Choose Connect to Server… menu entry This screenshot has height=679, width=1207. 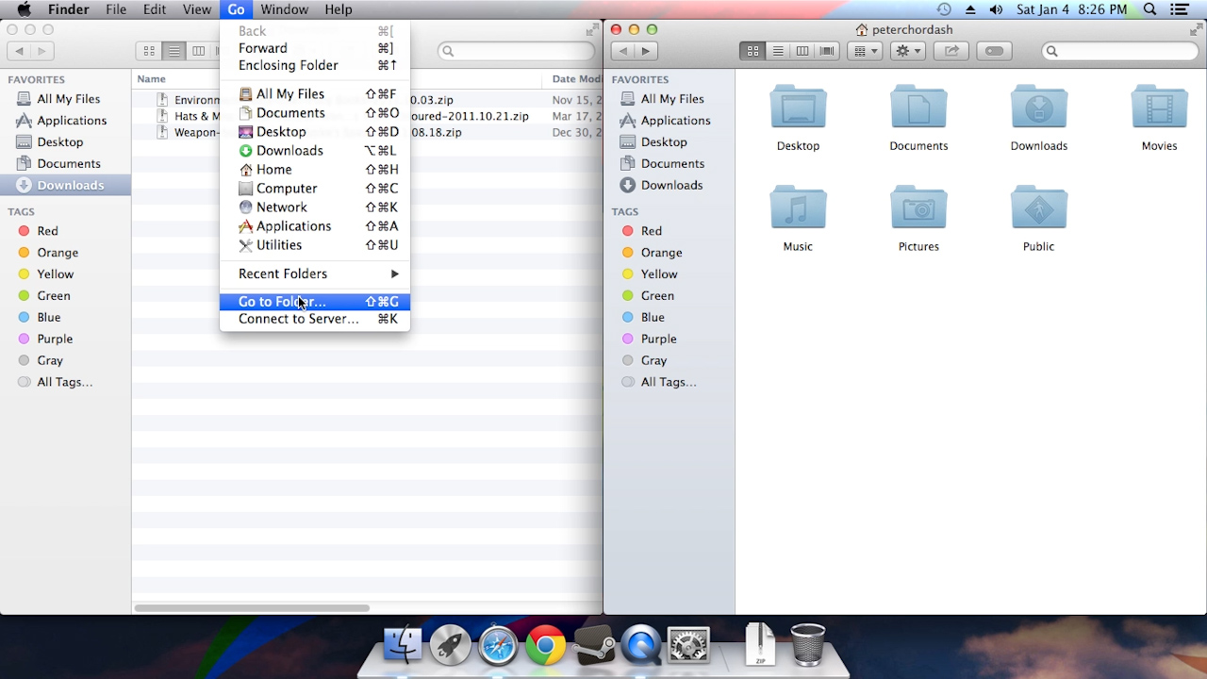[315, 319]
